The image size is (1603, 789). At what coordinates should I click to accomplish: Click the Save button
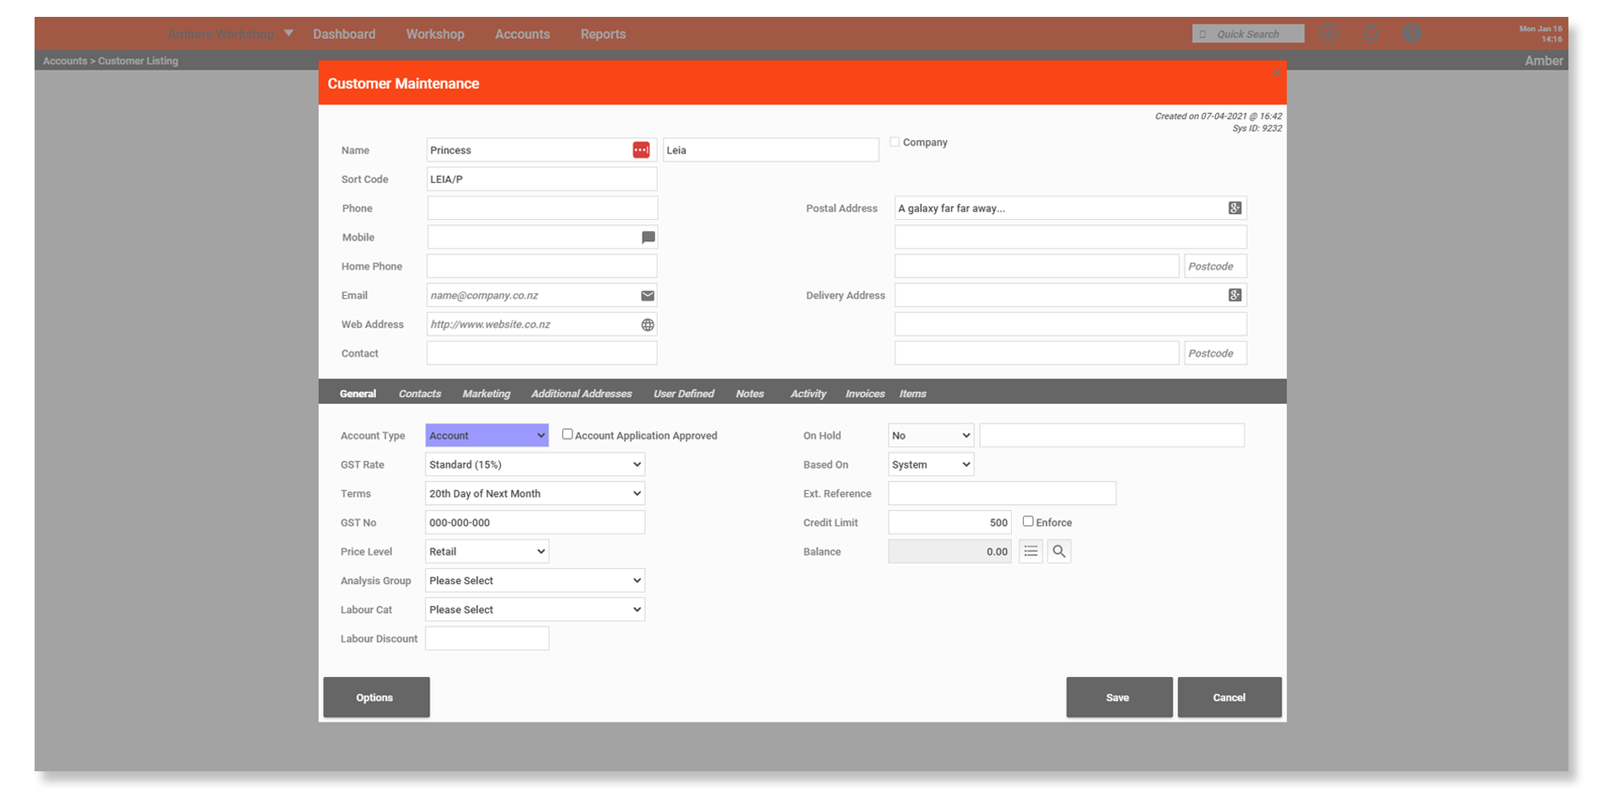(1118, 697)
